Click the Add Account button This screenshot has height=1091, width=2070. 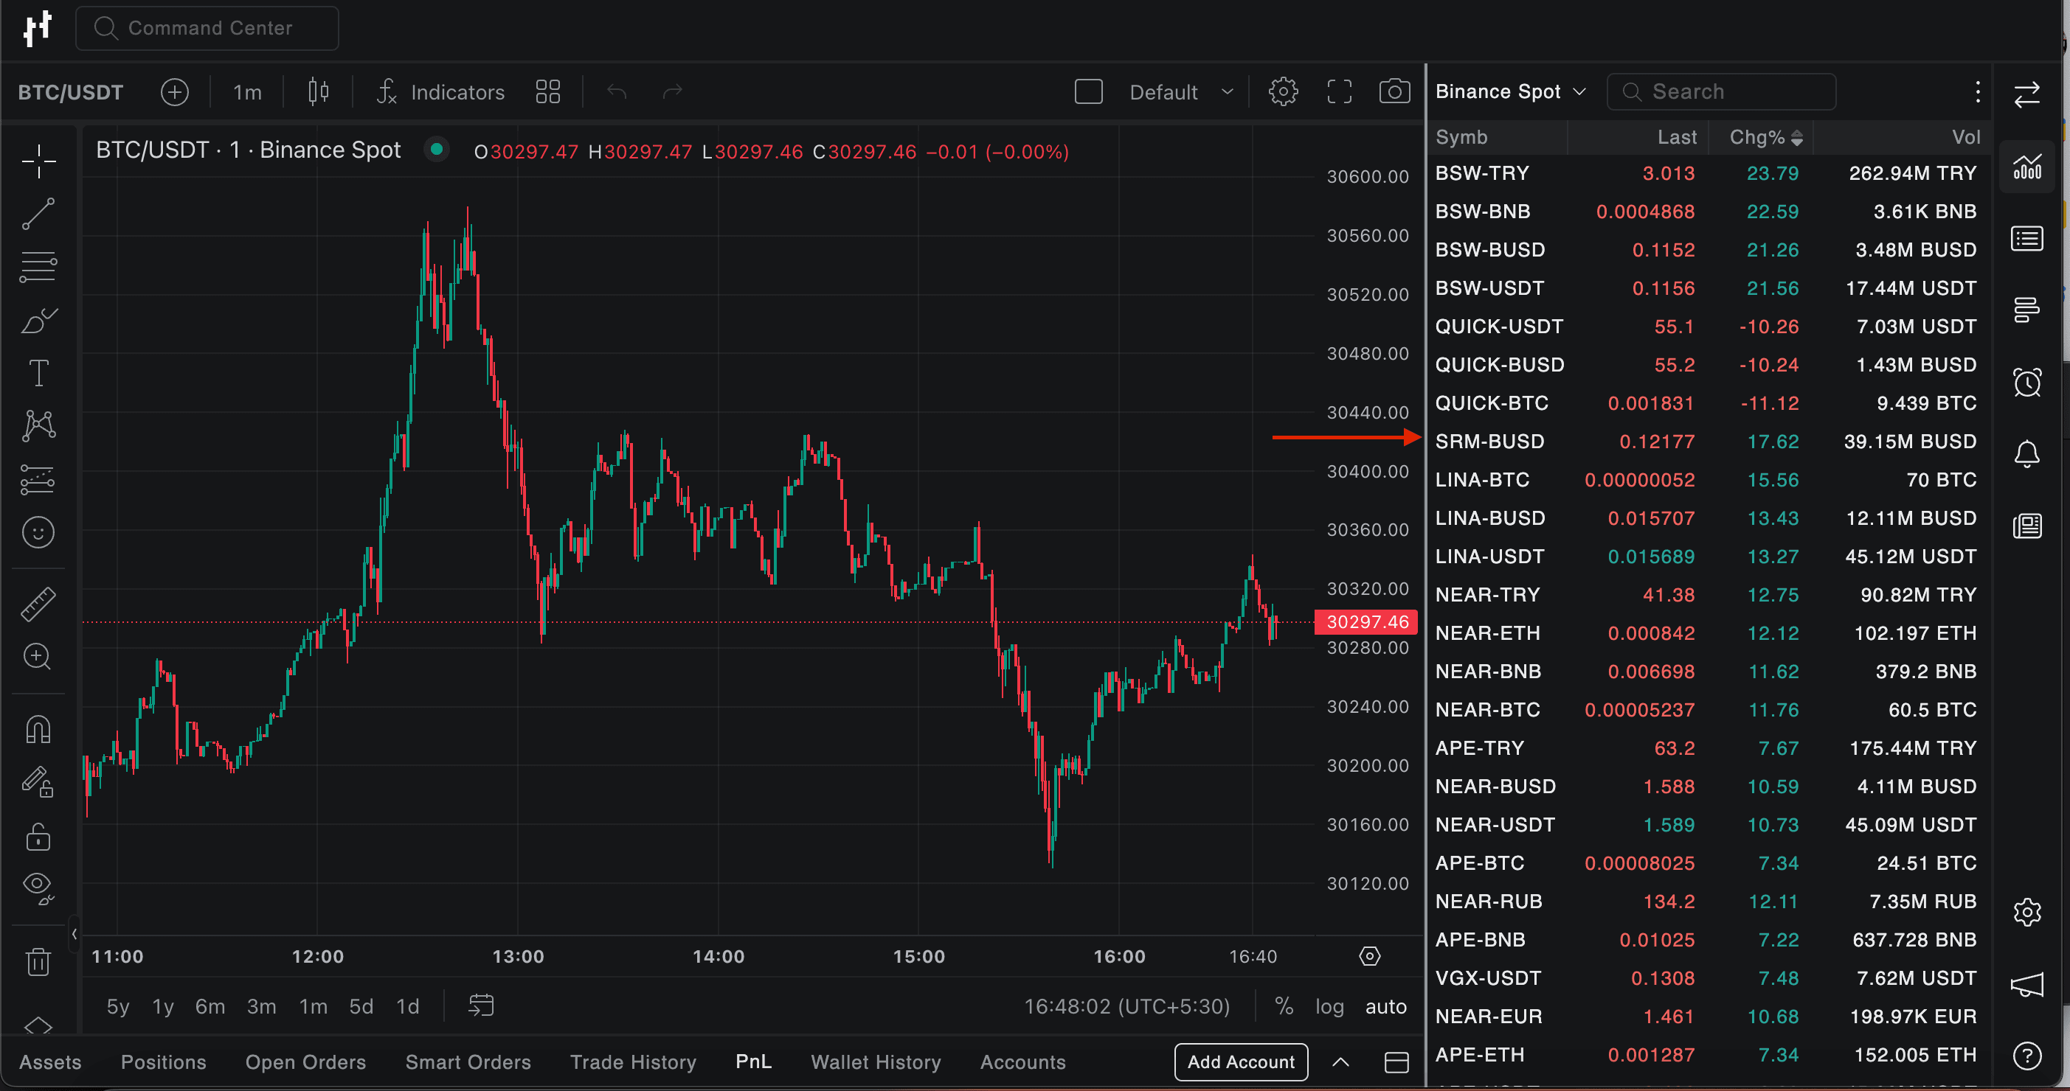1241,1062
